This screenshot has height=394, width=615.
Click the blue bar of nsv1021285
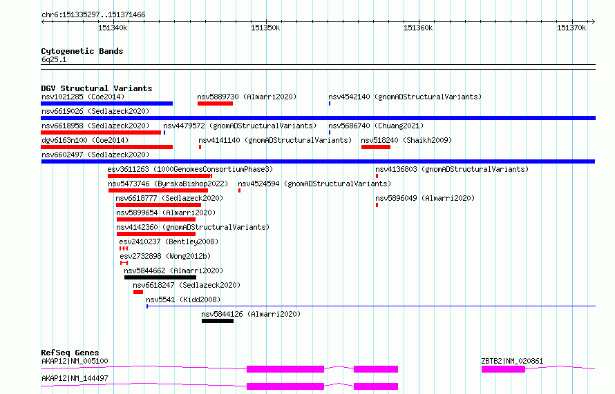(106, 104)
